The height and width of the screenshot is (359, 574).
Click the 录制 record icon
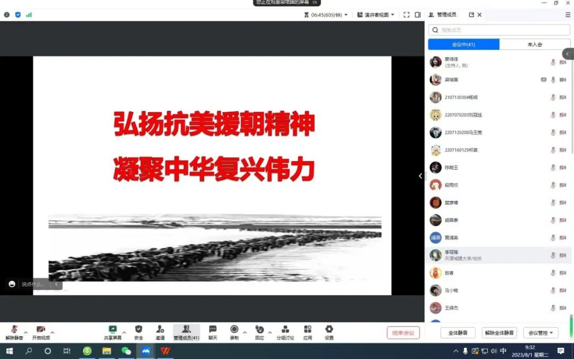click(x=234, y=330)
